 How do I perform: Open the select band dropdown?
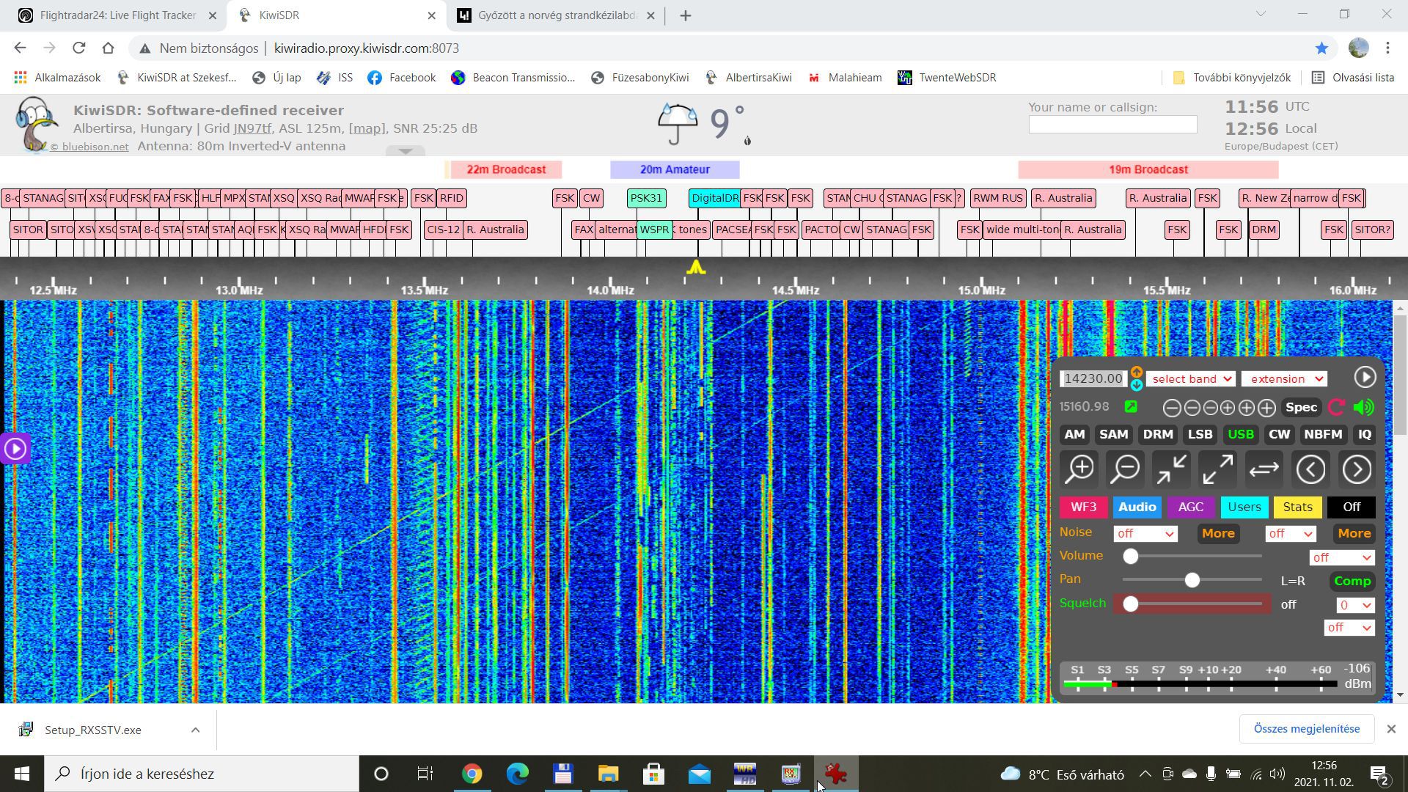tap(1190, 379)
